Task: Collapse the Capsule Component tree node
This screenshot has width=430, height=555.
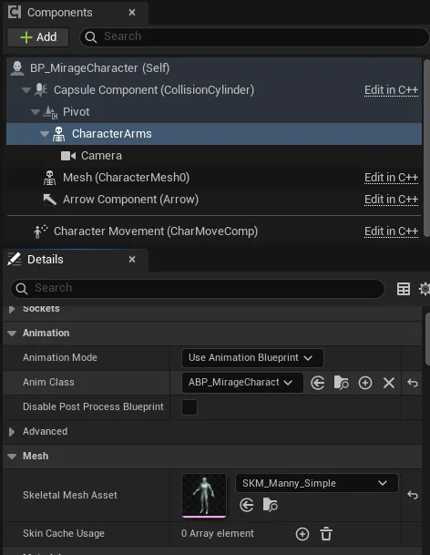Action: [x=26, y=90]
